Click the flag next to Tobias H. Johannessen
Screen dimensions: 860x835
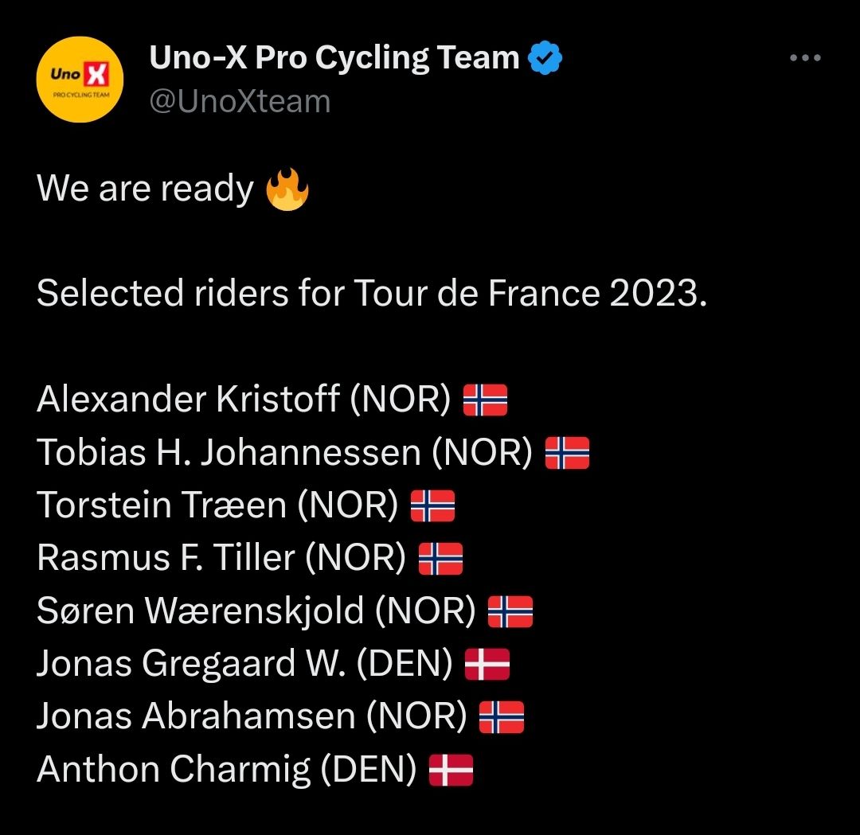[567, 452]
